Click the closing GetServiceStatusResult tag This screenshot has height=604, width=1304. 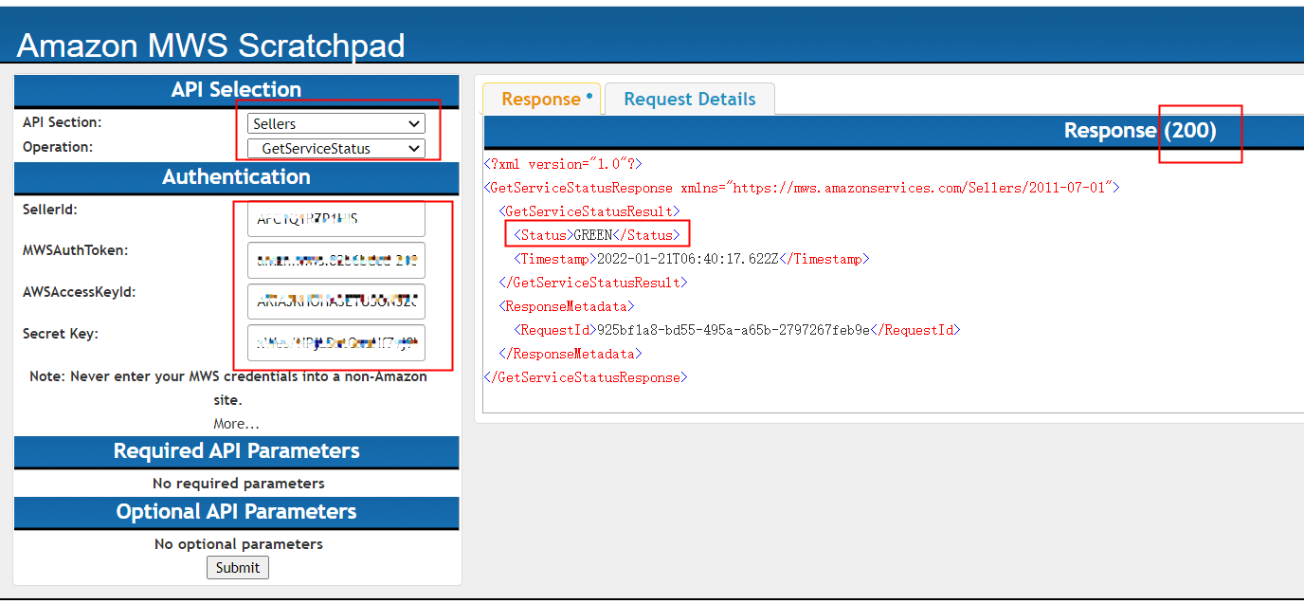593,283
